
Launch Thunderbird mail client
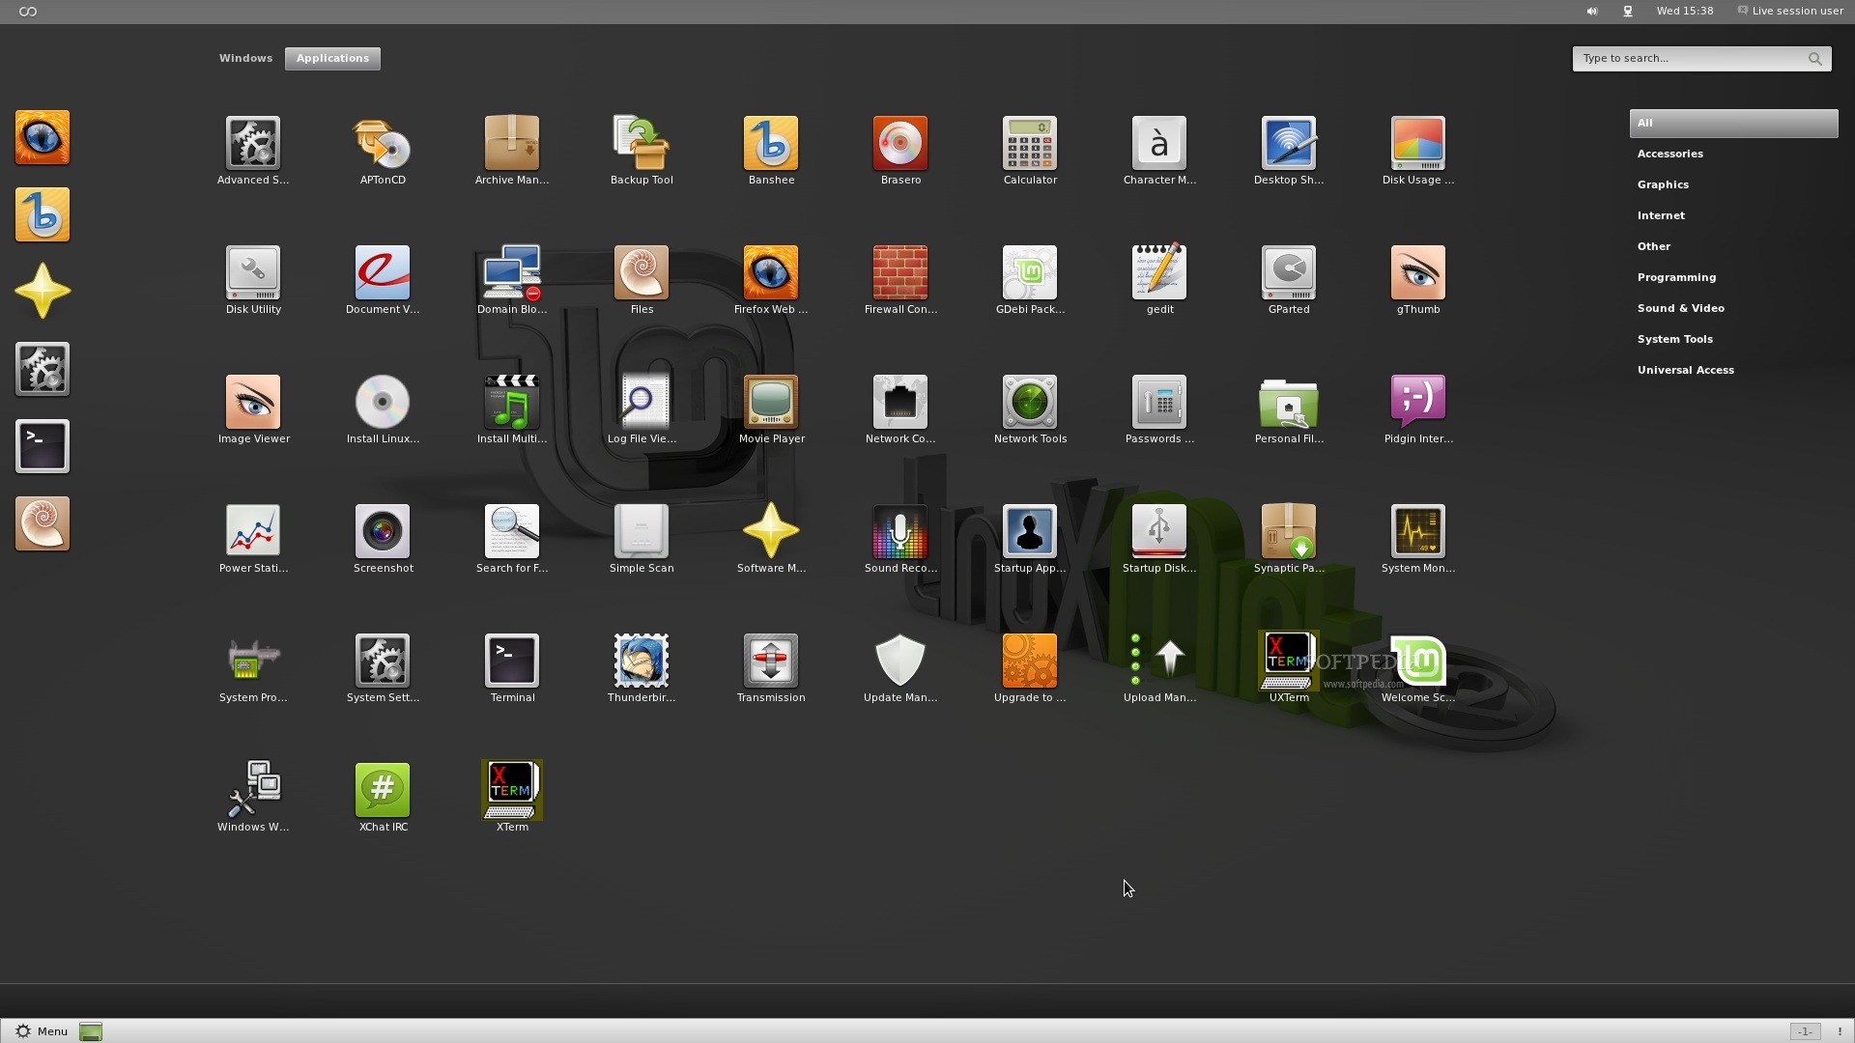click(641, 662)
